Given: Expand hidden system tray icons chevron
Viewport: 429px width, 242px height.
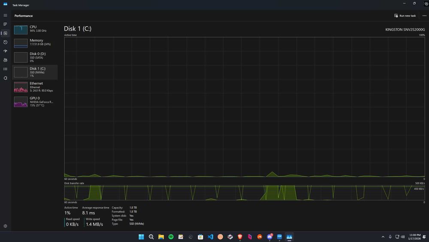Looking at the screenshot, I should point(383,237).
